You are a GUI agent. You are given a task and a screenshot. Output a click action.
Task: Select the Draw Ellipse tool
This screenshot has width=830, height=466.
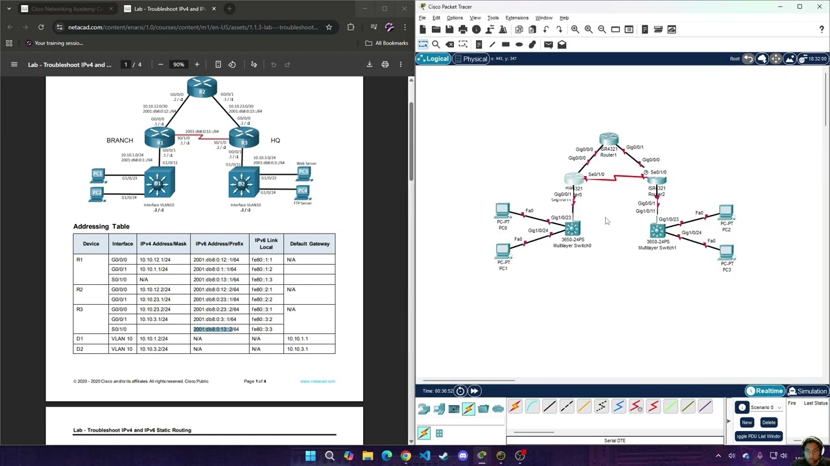[519, 45]
